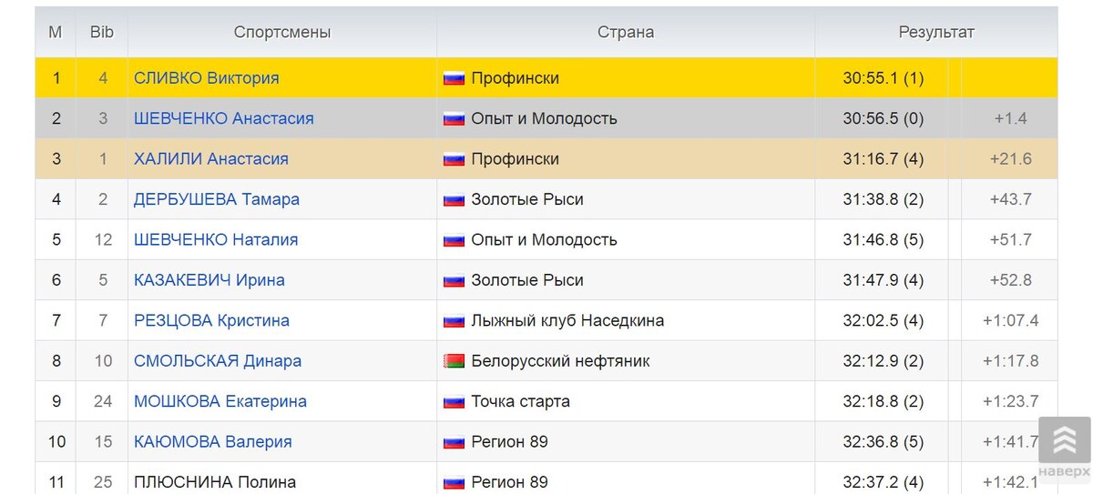This screenshot has width=1093, height=494.
Task: Click the Спортсмены column header
Action: pos(282,32)
